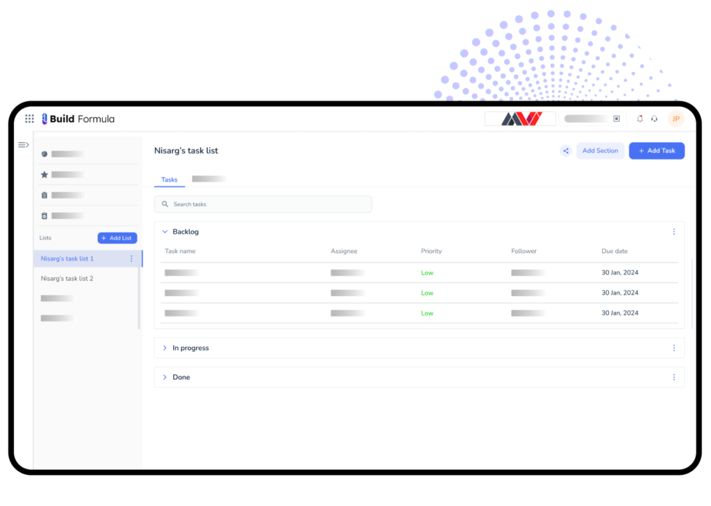Select the pie-chart dashboard icon in sidebar

coord(44,154)
